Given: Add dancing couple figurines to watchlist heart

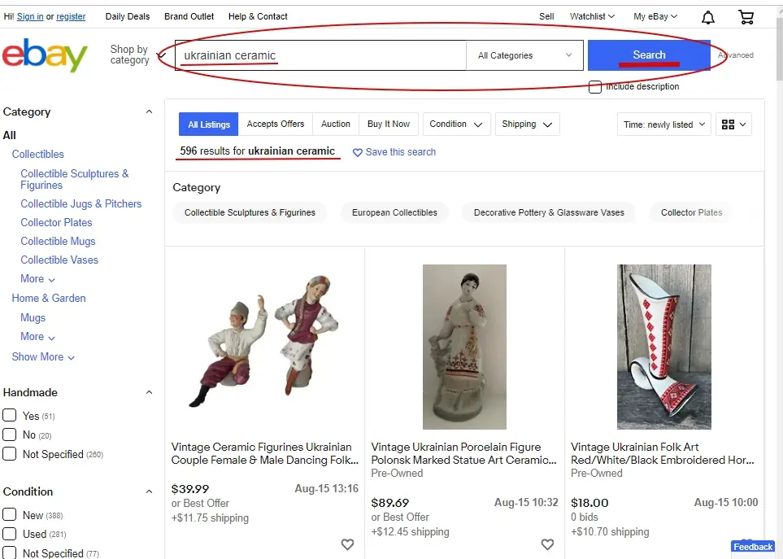Looking at the screenshot, I should click(347, 544).
